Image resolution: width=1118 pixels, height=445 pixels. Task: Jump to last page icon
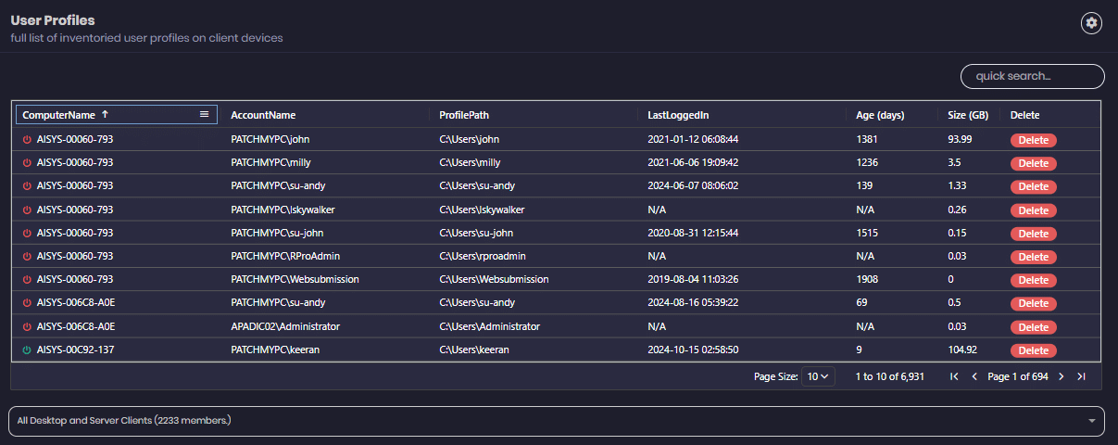coord(1081,376)
